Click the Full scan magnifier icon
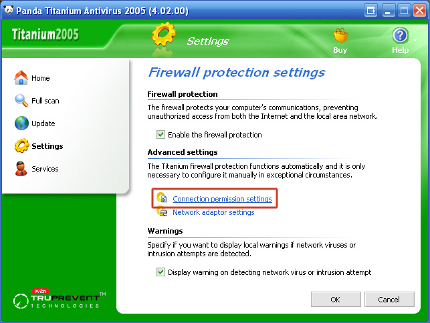Screen dimensions: 430x323 21,101
